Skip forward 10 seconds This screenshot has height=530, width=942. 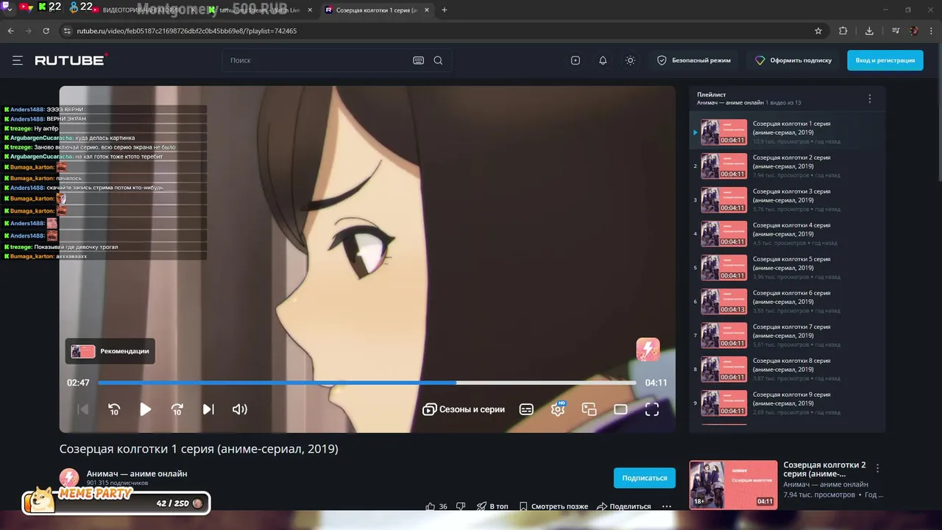(x=177, y=409)
